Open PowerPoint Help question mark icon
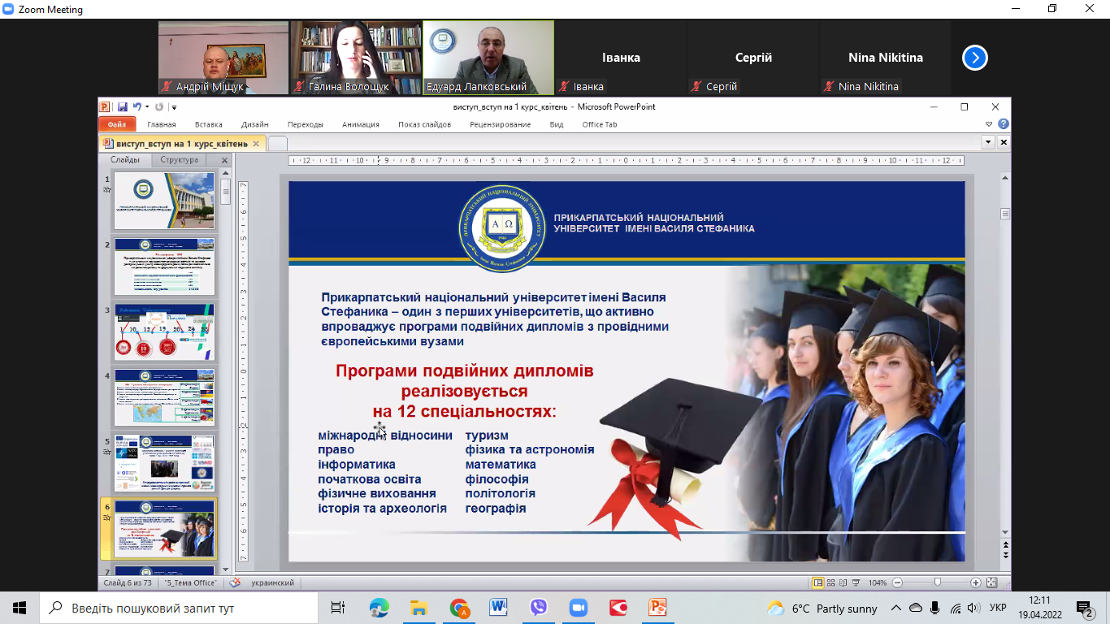The image size is (1110, 624). pyautogui.click(x=1004, y=124)
